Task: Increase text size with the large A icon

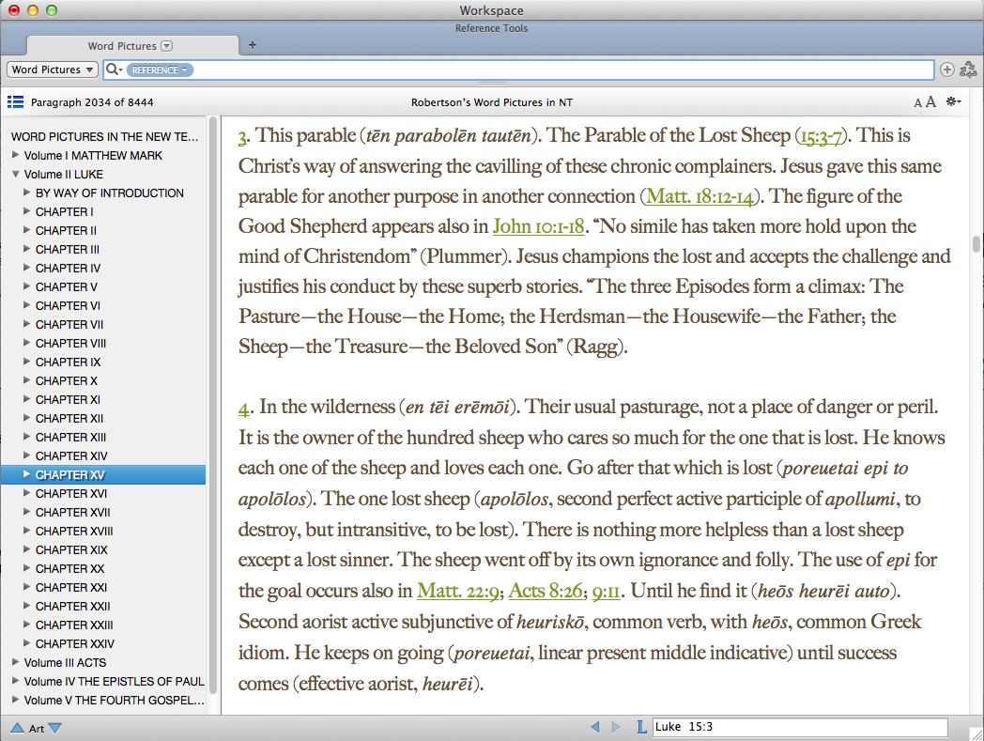Action: [930, 101]
